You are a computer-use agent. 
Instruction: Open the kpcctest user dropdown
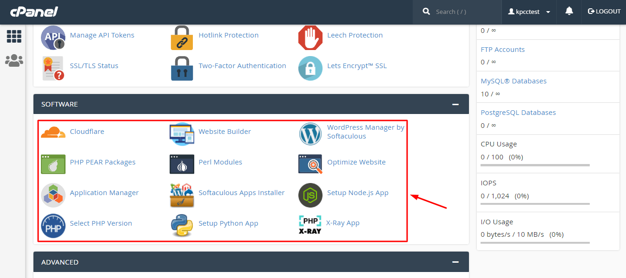529,12
